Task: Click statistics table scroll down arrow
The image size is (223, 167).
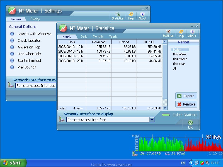Action: point(165,108)
